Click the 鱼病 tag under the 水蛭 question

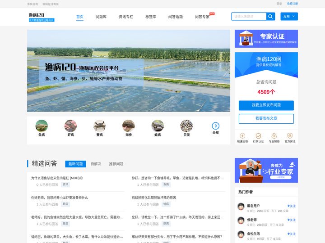65,223
